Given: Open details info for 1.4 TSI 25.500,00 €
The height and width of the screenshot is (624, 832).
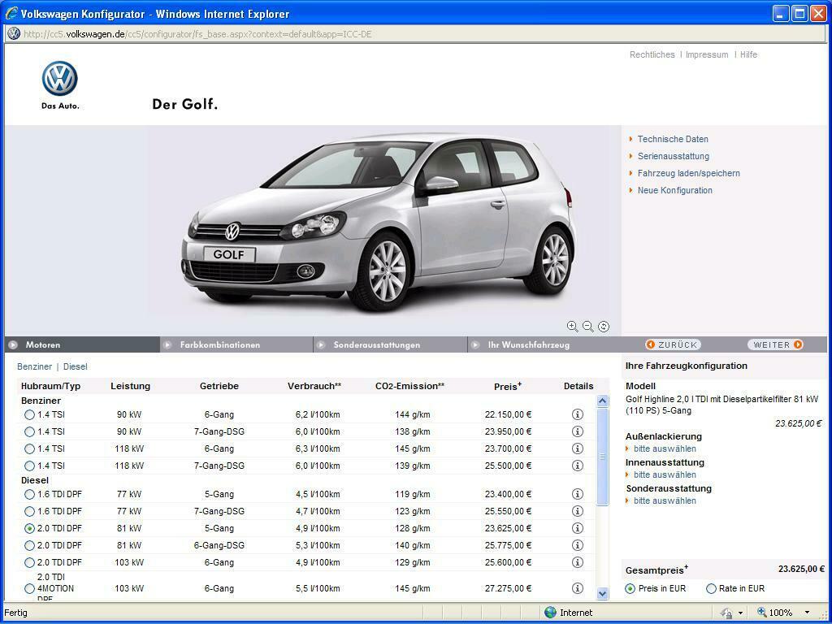Looking at the screenshot, I should pos(578,466).
